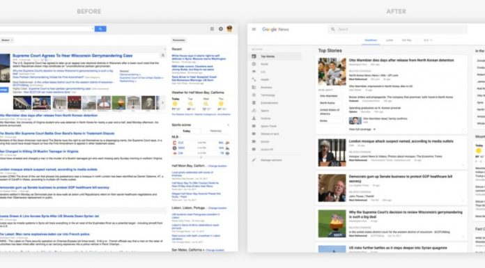This screenshot has width=485, height=268.
Task: Open the Modern layout dropdown
Action: [x=7, y=40]
